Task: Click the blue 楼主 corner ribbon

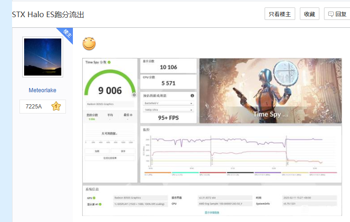Action: click(x=66, y=34)
